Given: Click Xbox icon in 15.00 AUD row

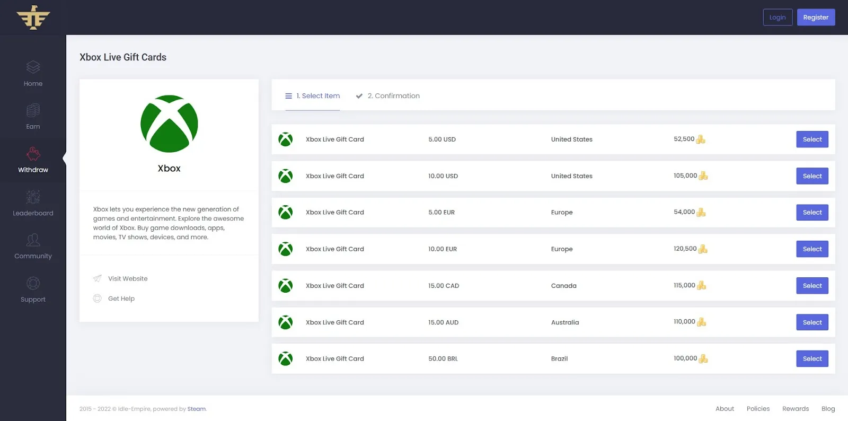Looking at the screenshot, I should coord(286,322).
